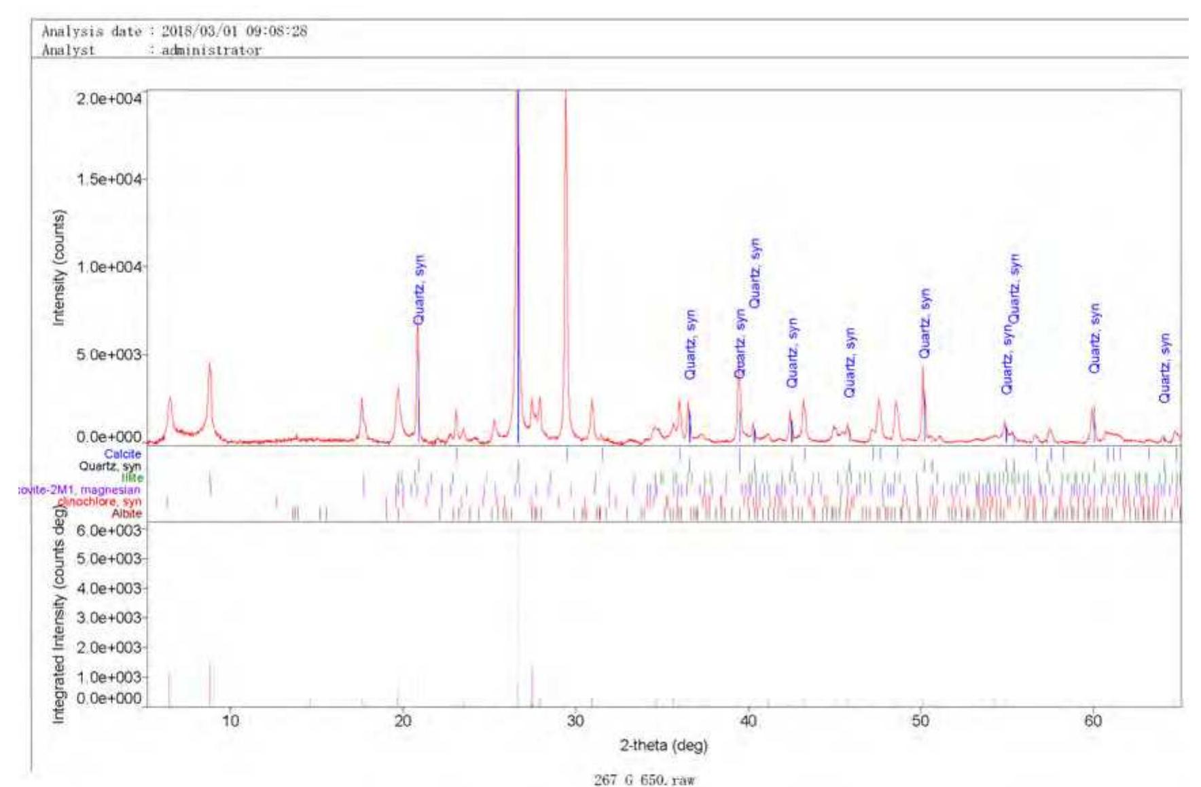Click the 1.0e+004 intensity tick label
The image size is (1201, 787).
tap(109, 267)
